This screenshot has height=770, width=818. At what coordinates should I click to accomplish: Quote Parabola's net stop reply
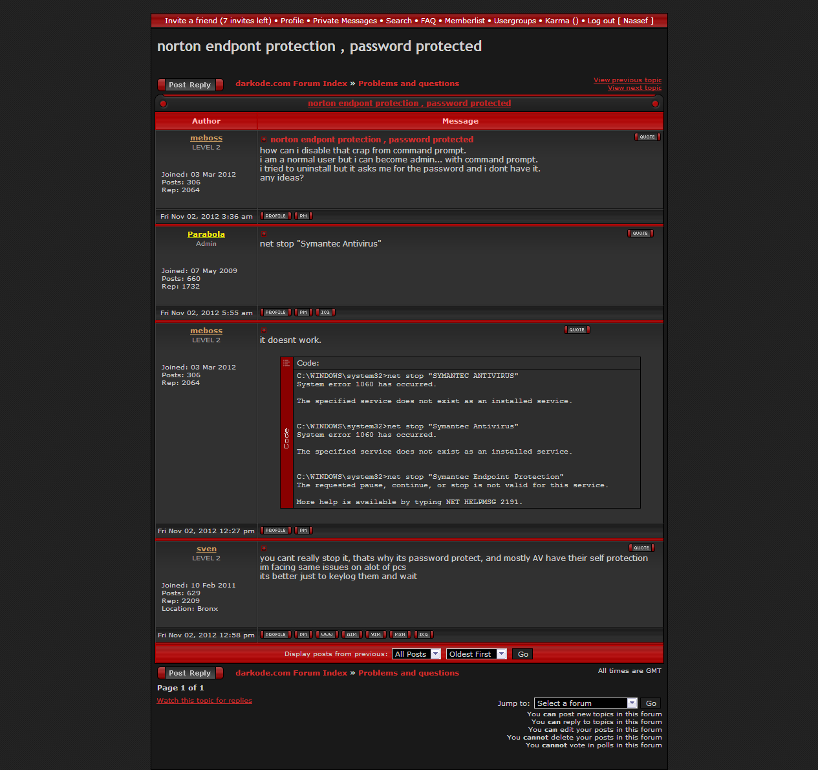point(640,234)
